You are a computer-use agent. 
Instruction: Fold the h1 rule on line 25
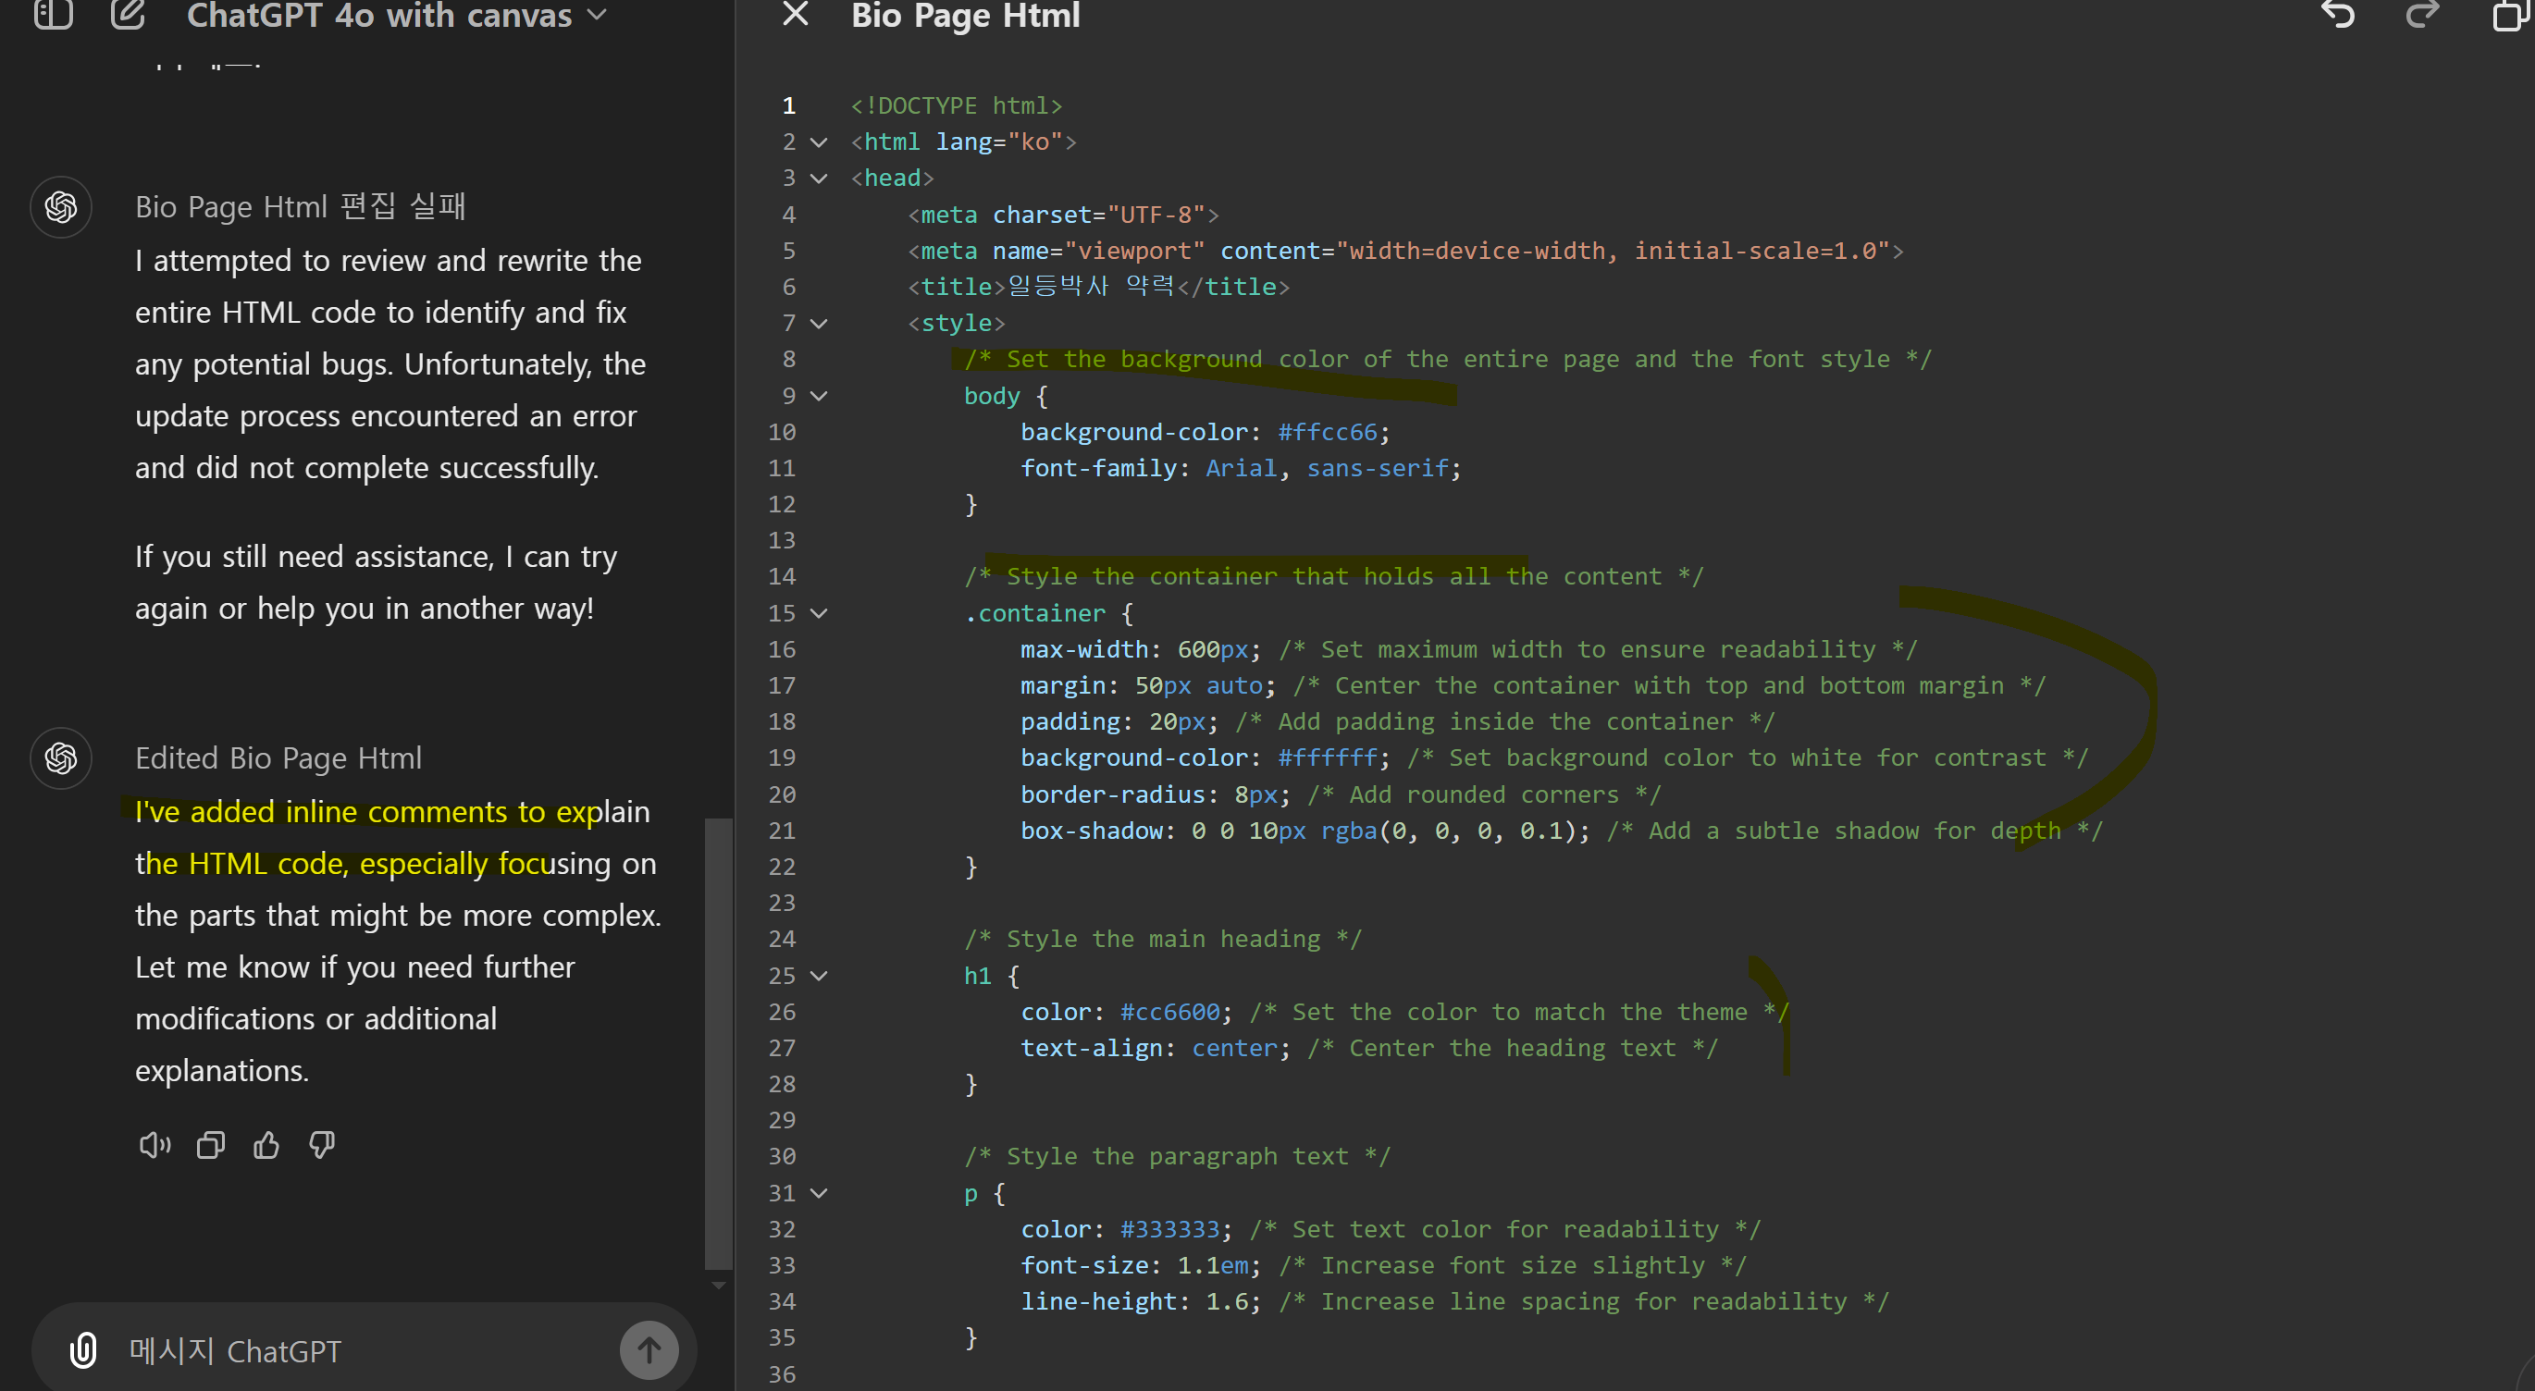(819, 976)
